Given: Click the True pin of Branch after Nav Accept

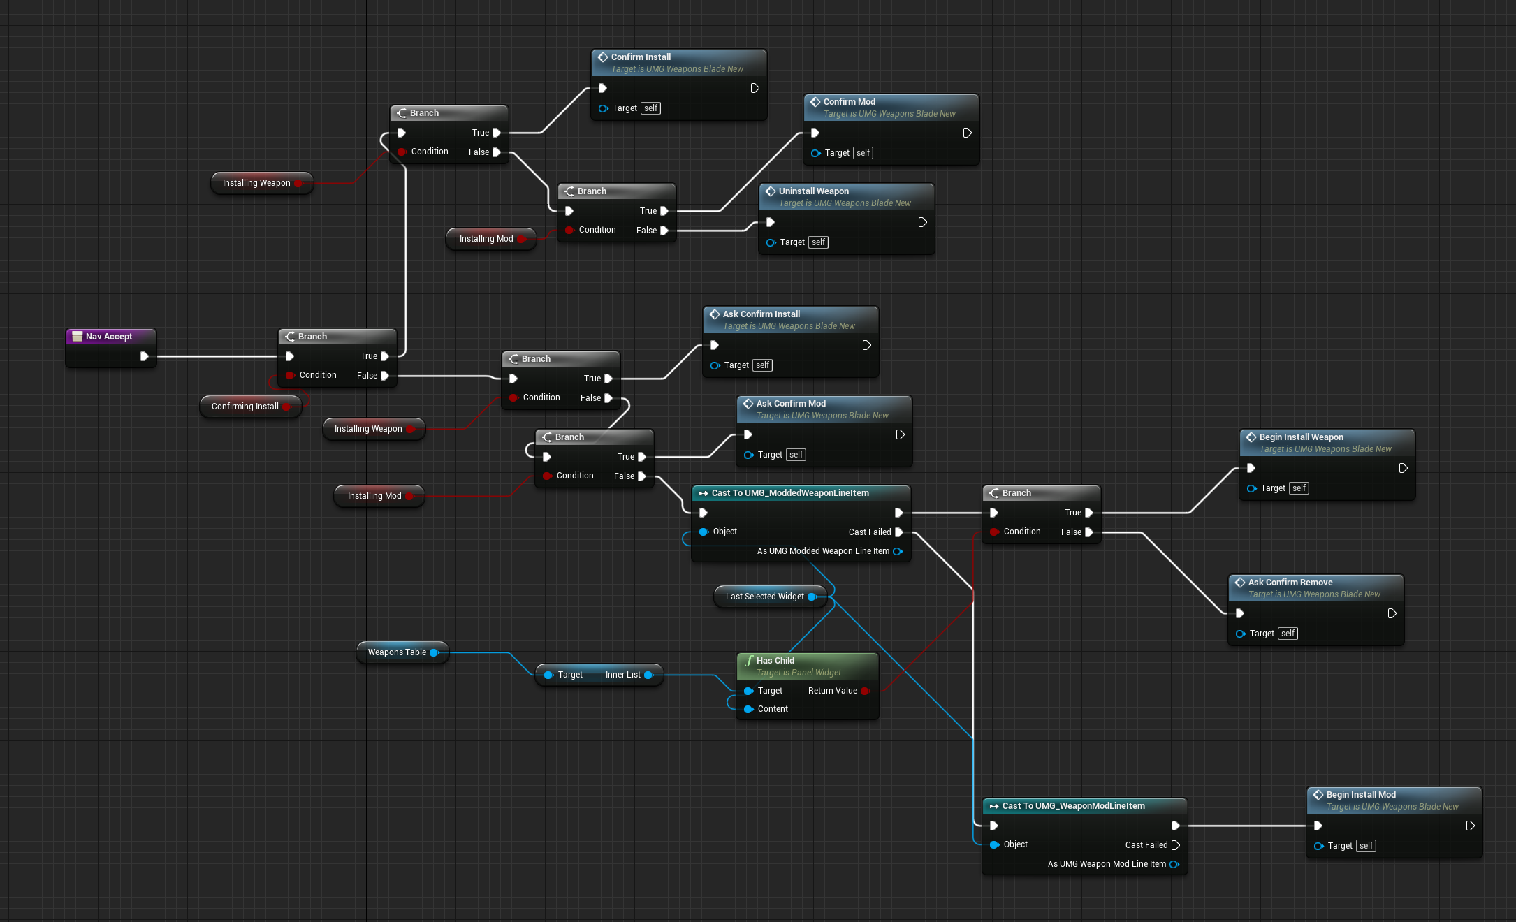Looking at the screenshot, I should pyautogui.click(x=384, y=356).
